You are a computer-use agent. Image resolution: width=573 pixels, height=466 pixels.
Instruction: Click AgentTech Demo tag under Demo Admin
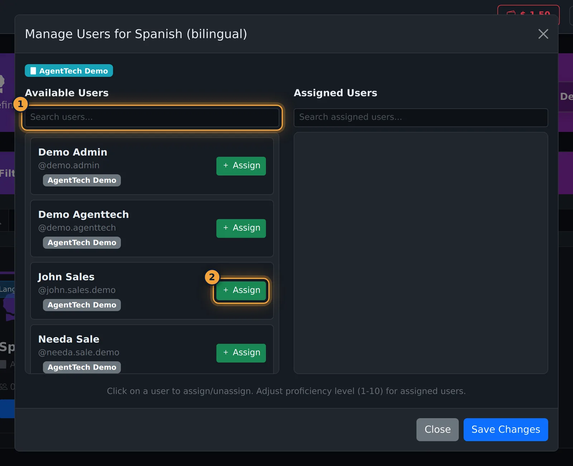click(82, 180)
